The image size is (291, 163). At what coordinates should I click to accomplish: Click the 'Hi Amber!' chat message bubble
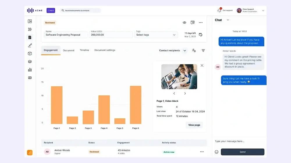(241, 41)
